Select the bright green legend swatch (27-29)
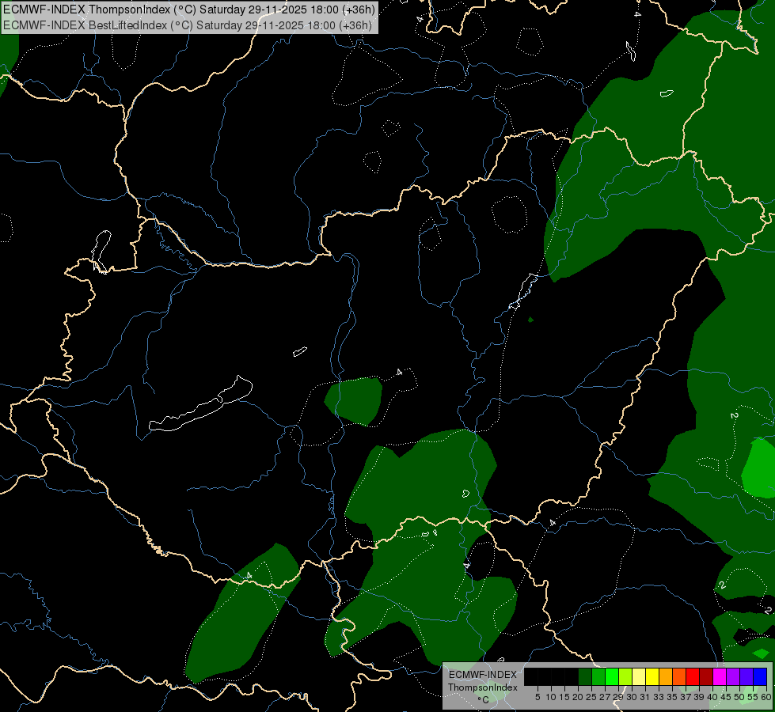 point(612,676)
